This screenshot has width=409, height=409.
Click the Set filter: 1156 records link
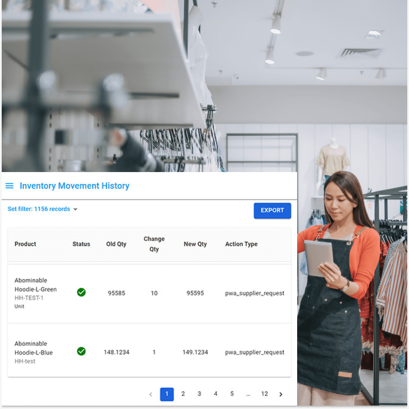pyautogui.click(x=38, y=209)
